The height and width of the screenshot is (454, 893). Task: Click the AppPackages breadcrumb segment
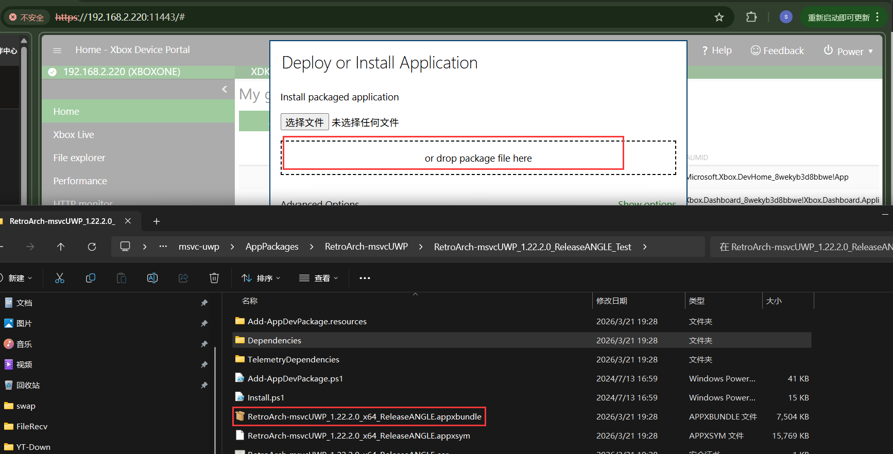pyautogui.click(x=272, y=247)
